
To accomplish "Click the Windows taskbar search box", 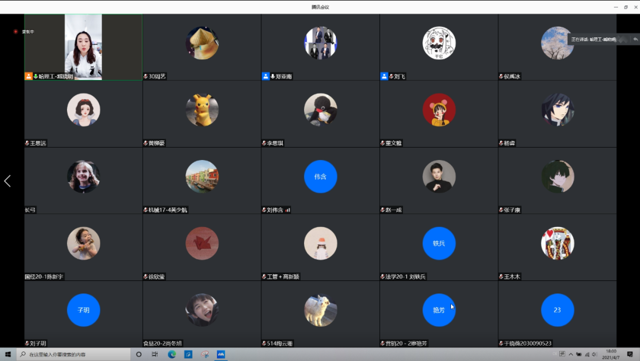I will point(74,354).
